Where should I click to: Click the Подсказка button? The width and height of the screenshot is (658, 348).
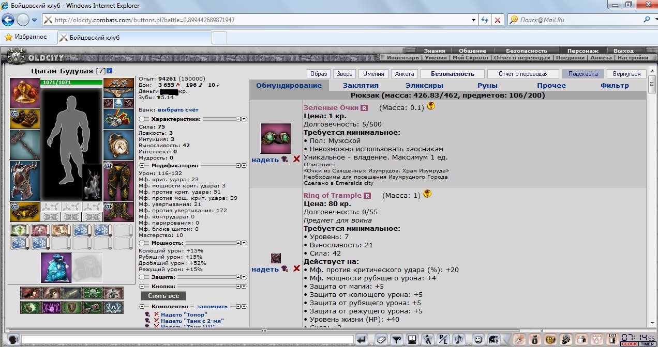point(583,74)
